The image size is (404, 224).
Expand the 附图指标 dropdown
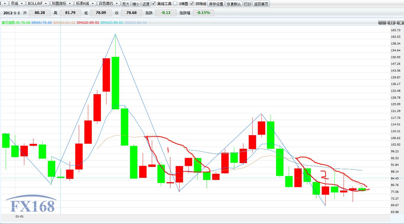pyautogui.click(x=62, y=4)
